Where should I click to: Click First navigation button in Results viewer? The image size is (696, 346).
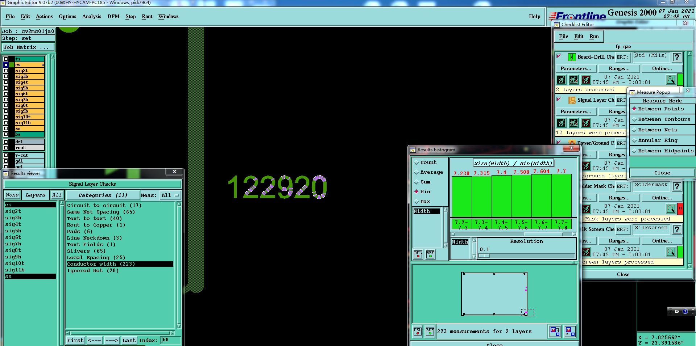click(x=75, y=341)
